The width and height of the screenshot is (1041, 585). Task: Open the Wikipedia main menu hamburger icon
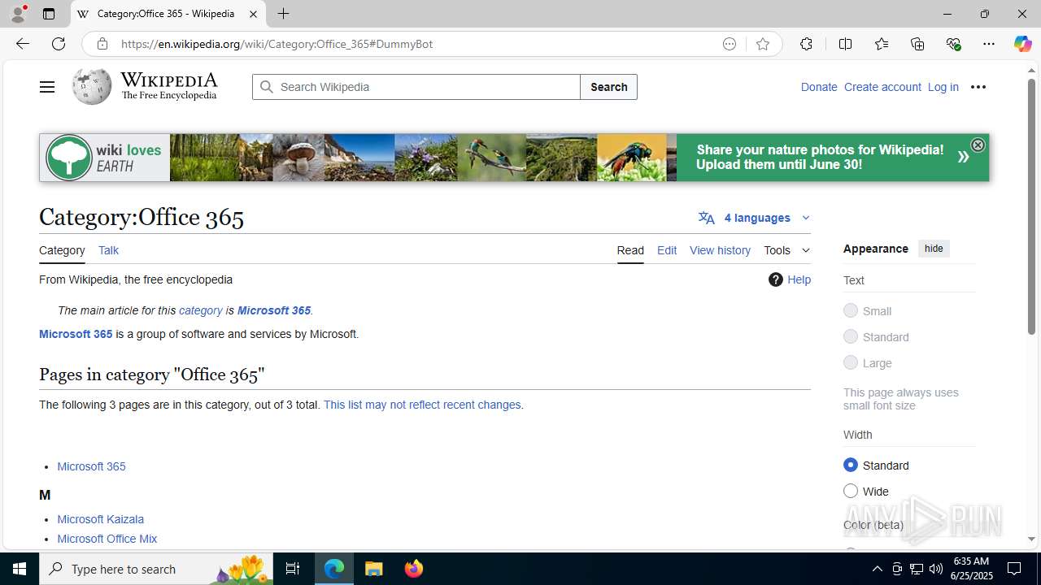(x=47, y=87)
